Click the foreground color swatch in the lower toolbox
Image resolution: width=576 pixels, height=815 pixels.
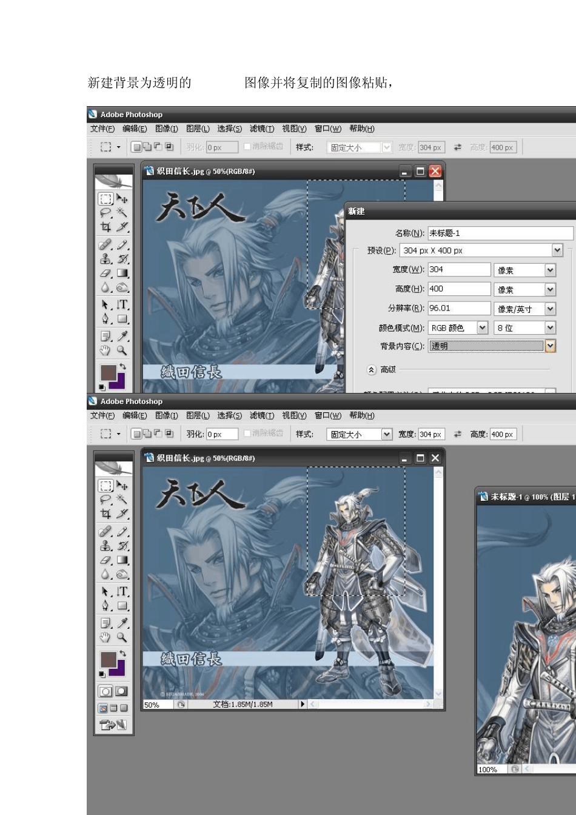(x=109, y=659)
